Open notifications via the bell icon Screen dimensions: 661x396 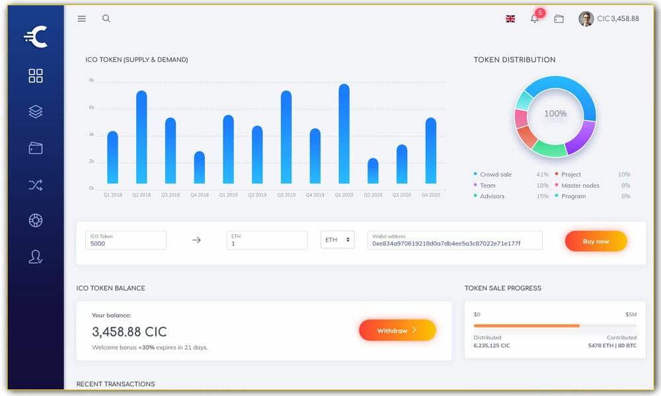(x=534, y=19)
